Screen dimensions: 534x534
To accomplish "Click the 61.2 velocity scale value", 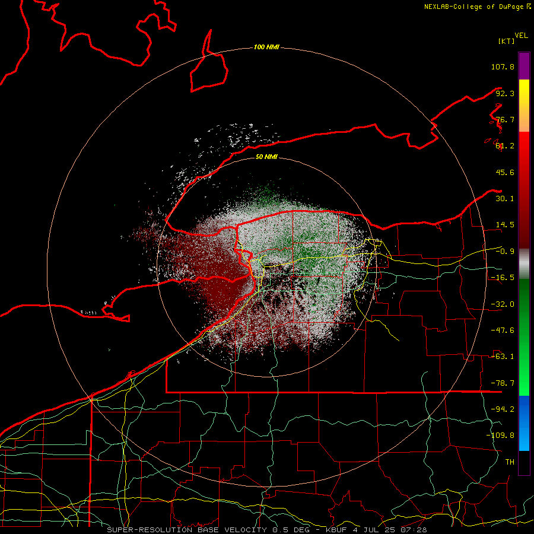I will pyautogui.click(x=505, y=146).
